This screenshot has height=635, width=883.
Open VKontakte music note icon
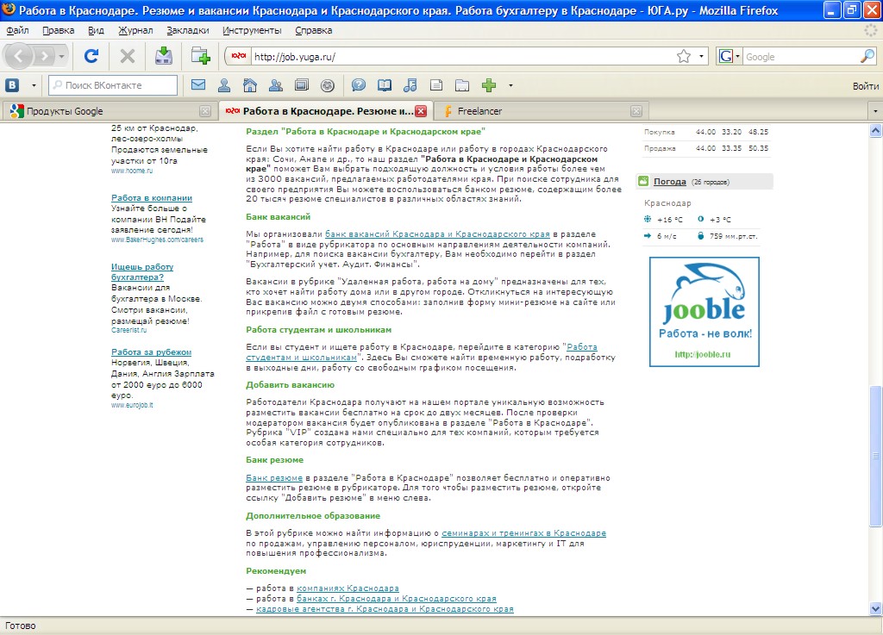(410, 85)
